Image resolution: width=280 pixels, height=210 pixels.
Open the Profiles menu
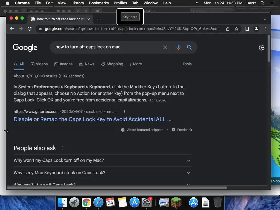coord(120,3)
